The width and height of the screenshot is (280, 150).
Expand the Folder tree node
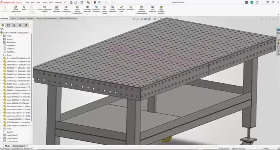pos(1,36)
